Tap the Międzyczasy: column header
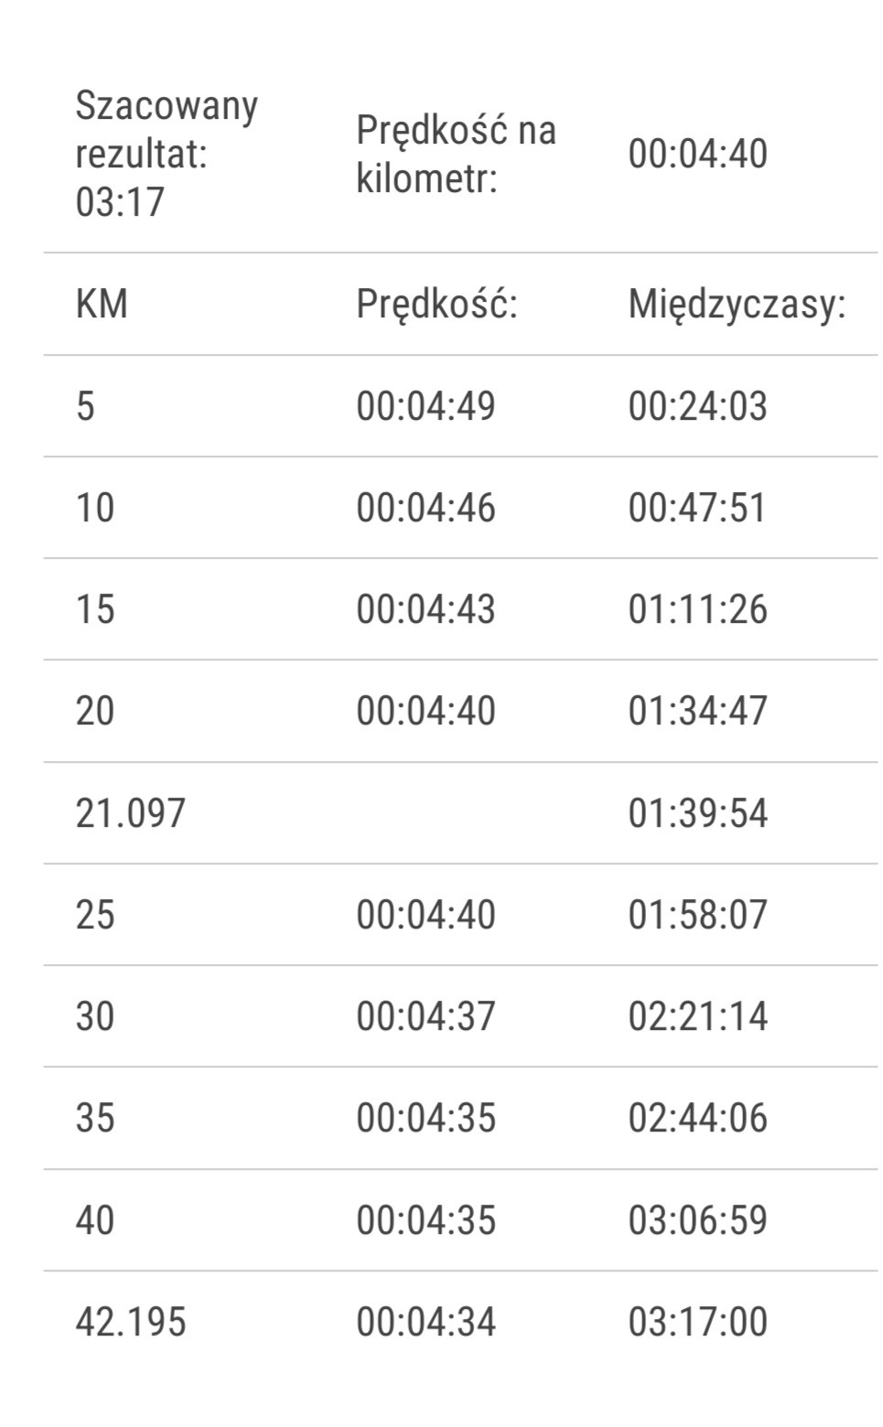The width and height of the screenshot is (883, 1427). tap(737, 304)
